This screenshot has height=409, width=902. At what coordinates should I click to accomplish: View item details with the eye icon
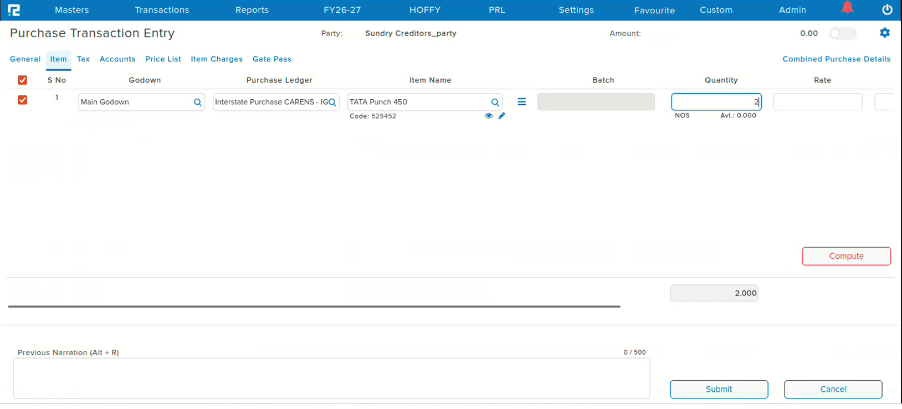point(489,116)
